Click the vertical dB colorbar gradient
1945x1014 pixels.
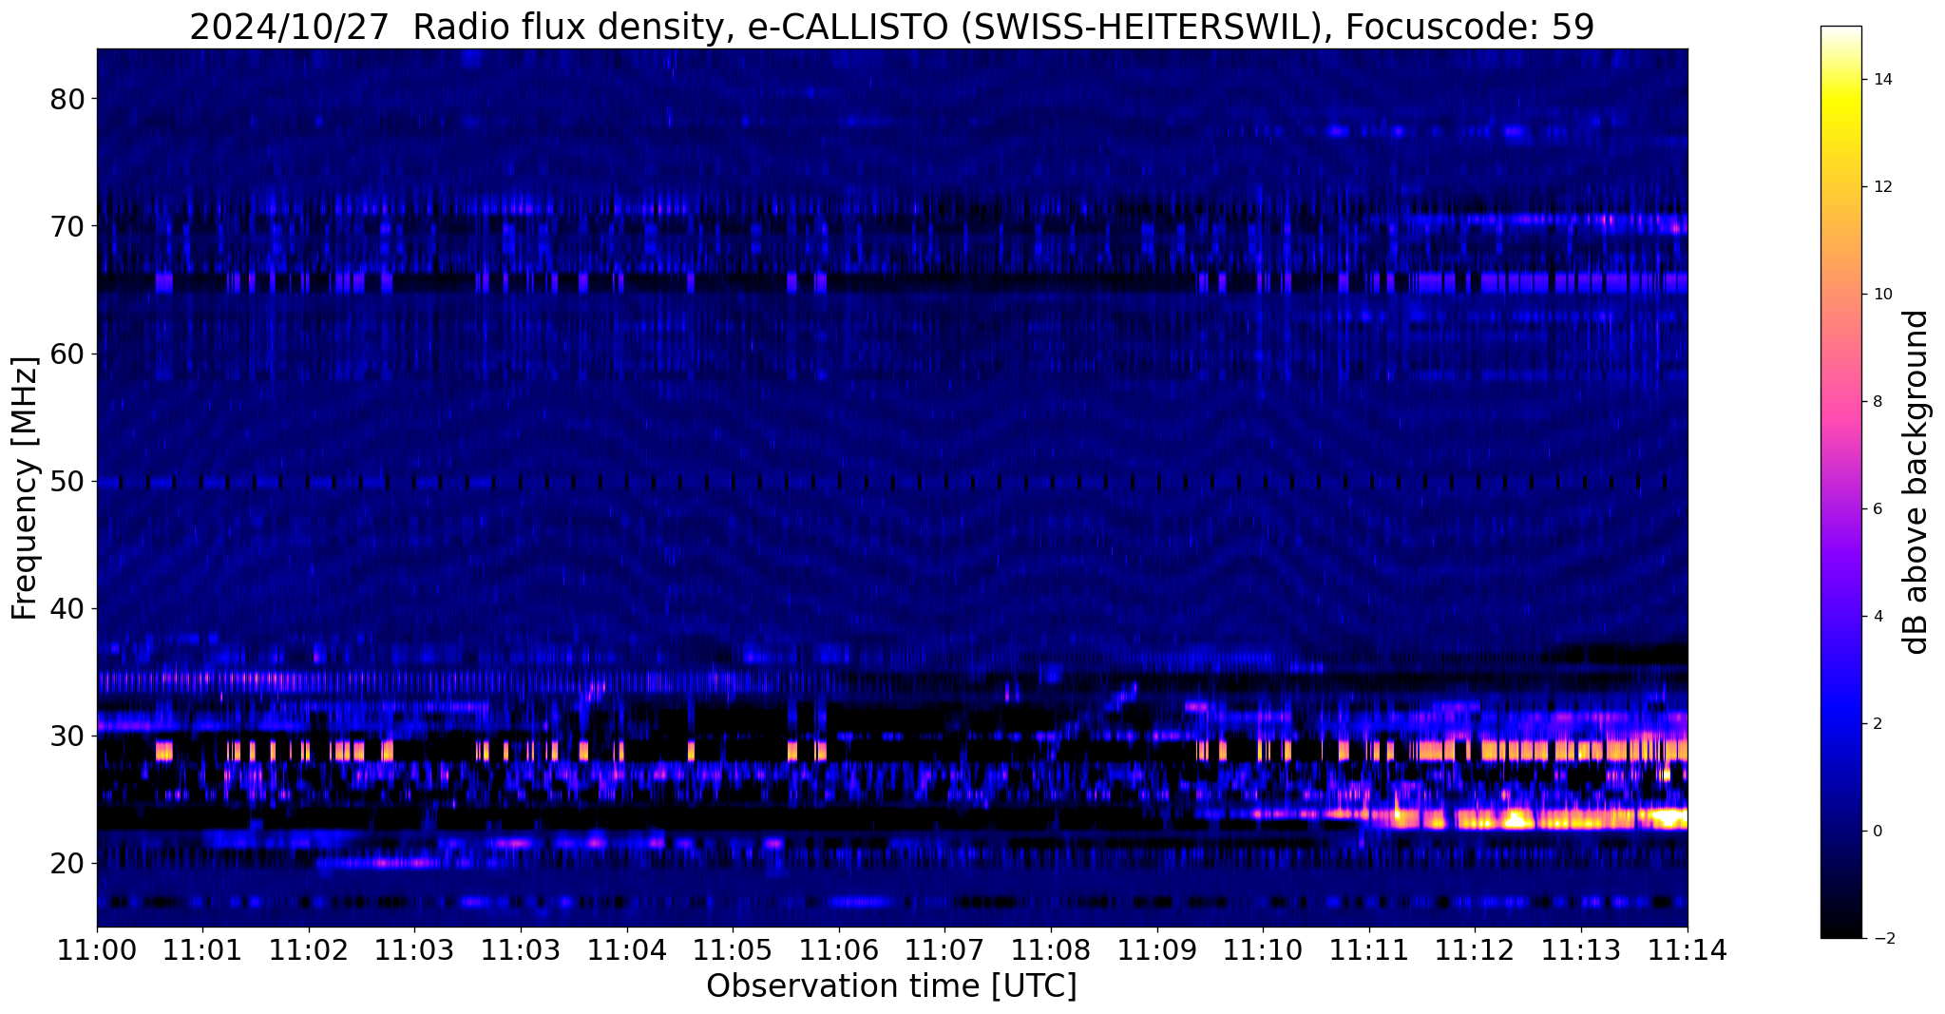click(x=1840, y=482)
